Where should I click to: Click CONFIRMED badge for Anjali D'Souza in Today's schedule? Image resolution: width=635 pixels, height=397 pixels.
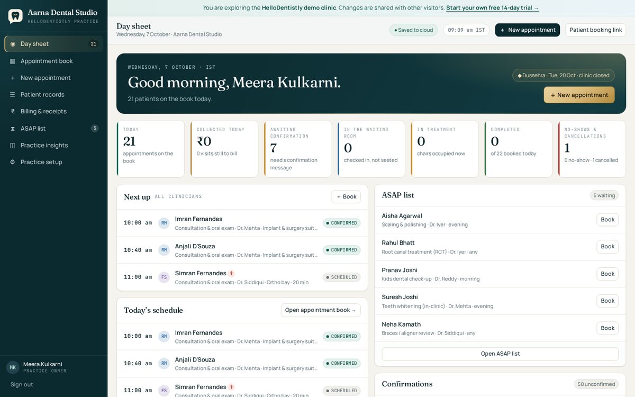click(x=342, y=364)
